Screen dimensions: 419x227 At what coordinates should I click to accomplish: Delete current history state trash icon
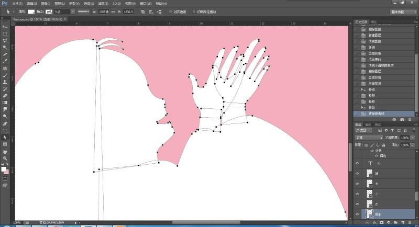[410, 119]
